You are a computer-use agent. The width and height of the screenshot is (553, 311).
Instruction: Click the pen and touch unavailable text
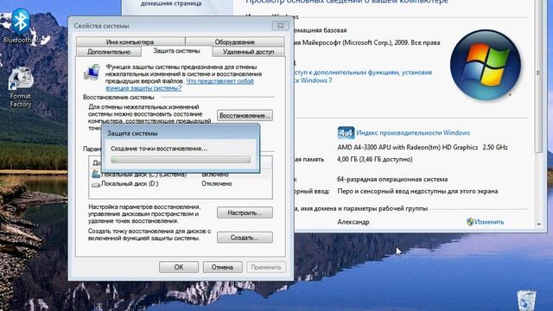click(x=417, y=191)
